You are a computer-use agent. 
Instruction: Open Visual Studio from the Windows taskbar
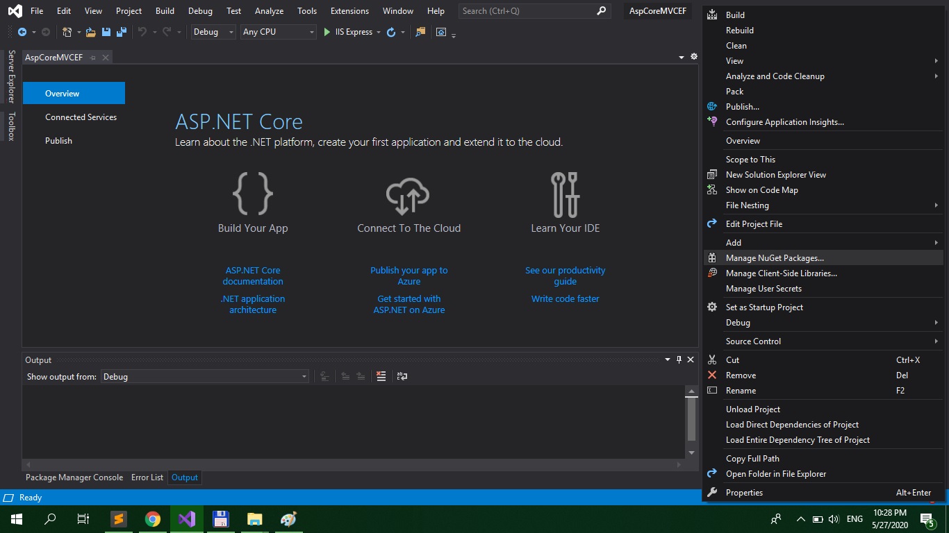coord(186,519)
